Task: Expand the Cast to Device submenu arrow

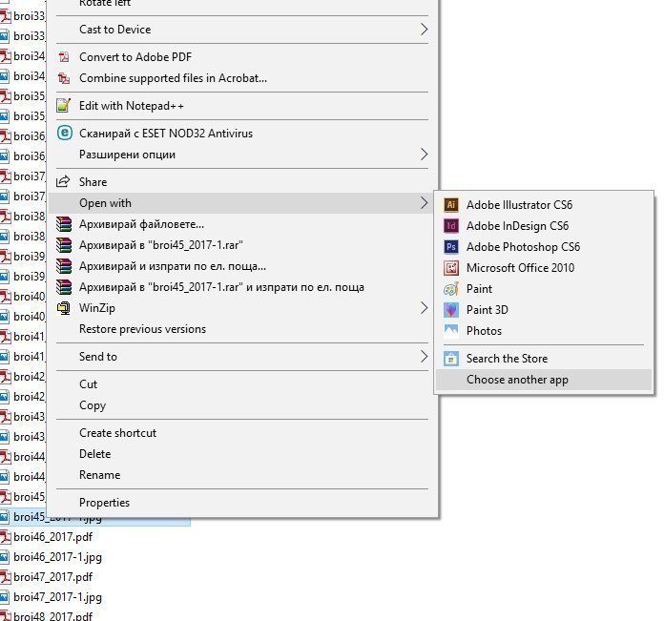Action: tap(424, 30)
